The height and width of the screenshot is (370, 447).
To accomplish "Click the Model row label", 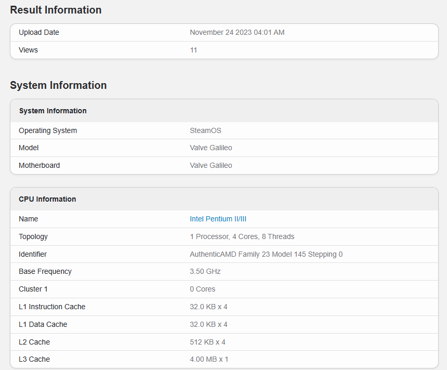I will [29, 148].
